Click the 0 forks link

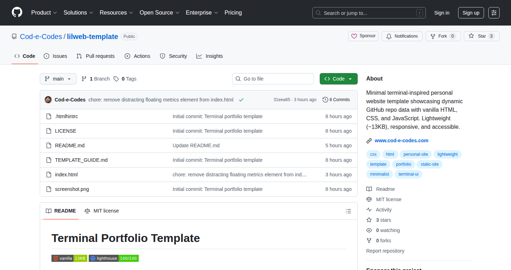[384, 241]
